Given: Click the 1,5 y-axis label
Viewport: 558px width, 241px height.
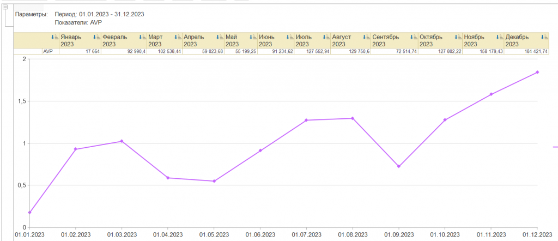Looking at the screenshot, I should point(23,101).
